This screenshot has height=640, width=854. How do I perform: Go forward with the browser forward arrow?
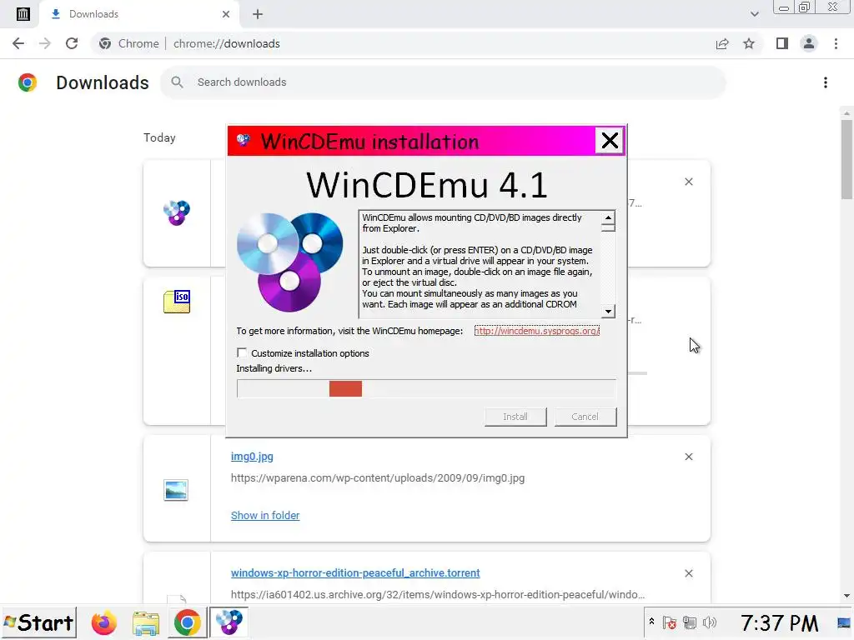[45, 43]
